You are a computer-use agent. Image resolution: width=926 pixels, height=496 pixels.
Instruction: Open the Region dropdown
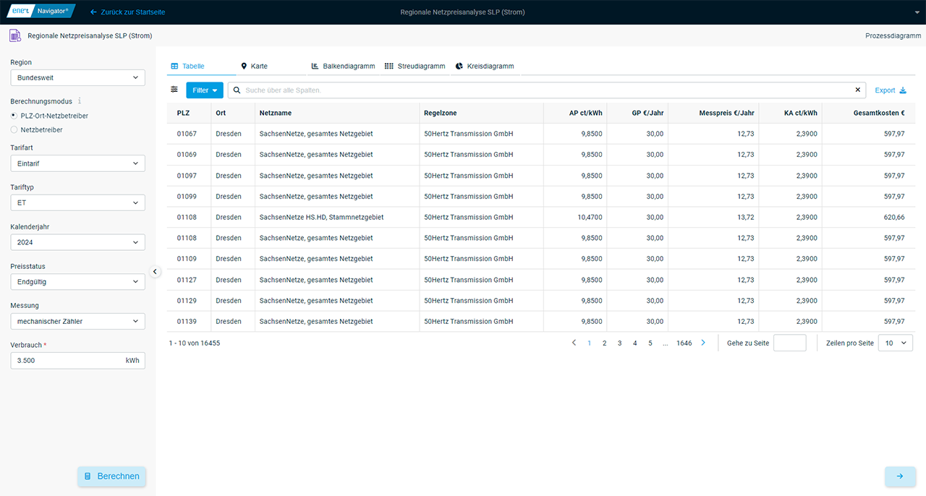(x=77, y=77)
